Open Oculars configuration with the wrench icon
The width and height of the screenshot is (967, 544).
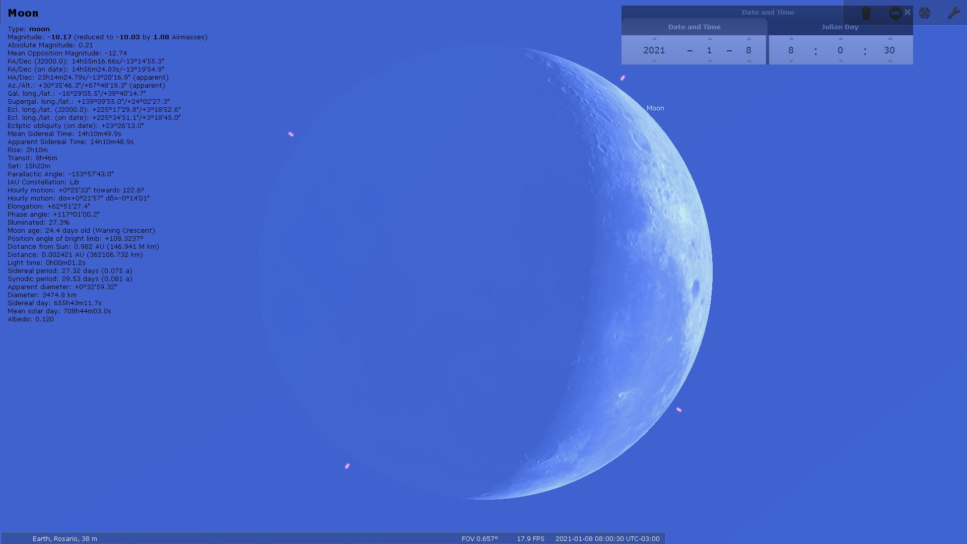953,13
